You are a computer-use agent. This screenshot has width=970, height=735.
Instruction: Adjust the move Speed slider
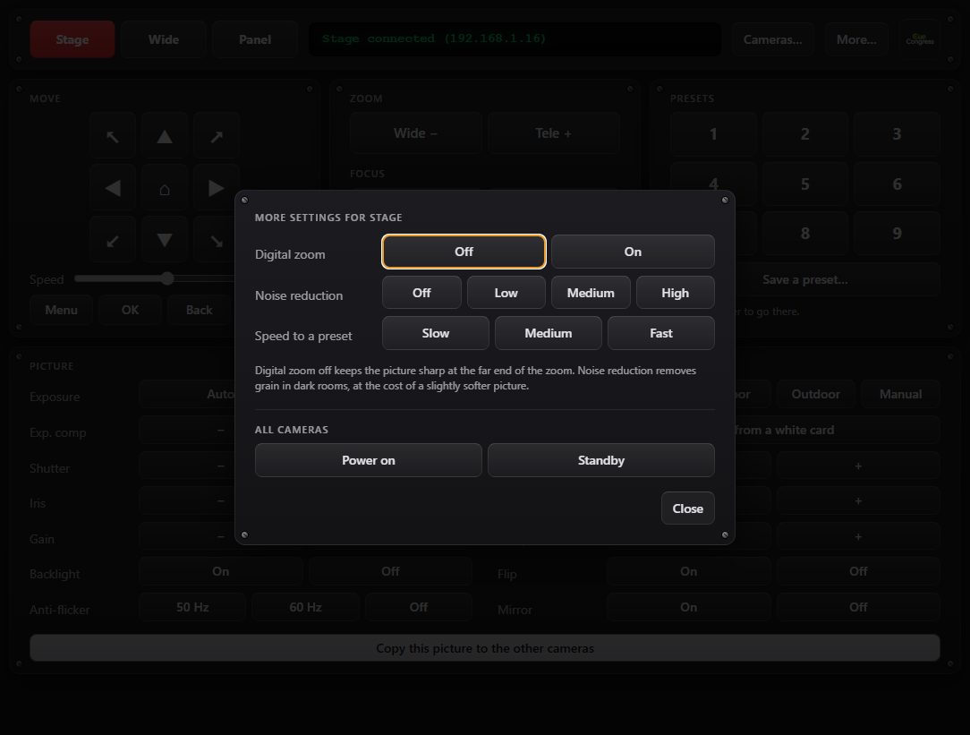click(x=155, y=278)
